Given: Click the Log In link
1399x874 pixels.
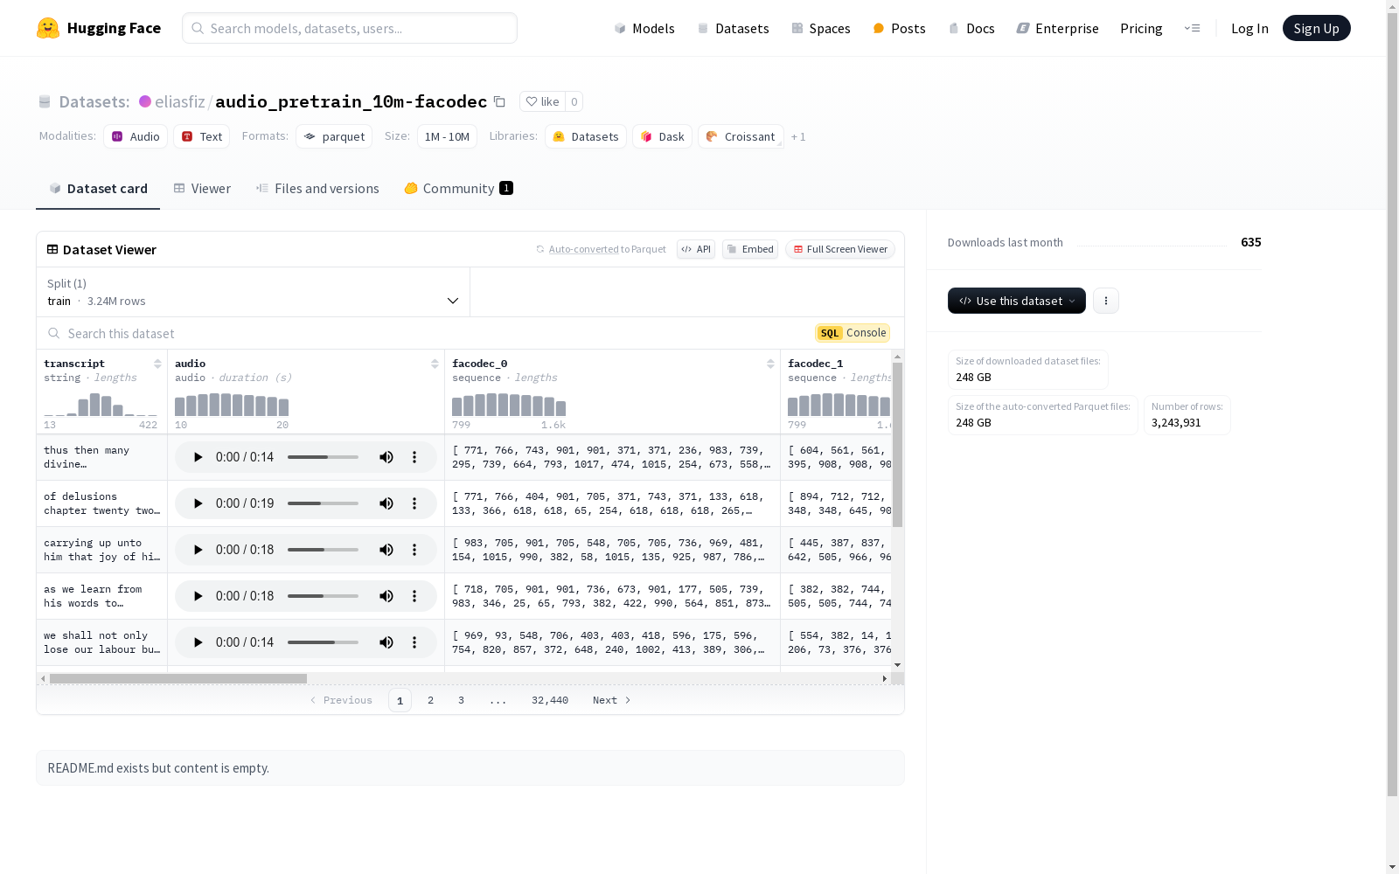Looking at the screenshot, I should click(x=1249, y=28).
